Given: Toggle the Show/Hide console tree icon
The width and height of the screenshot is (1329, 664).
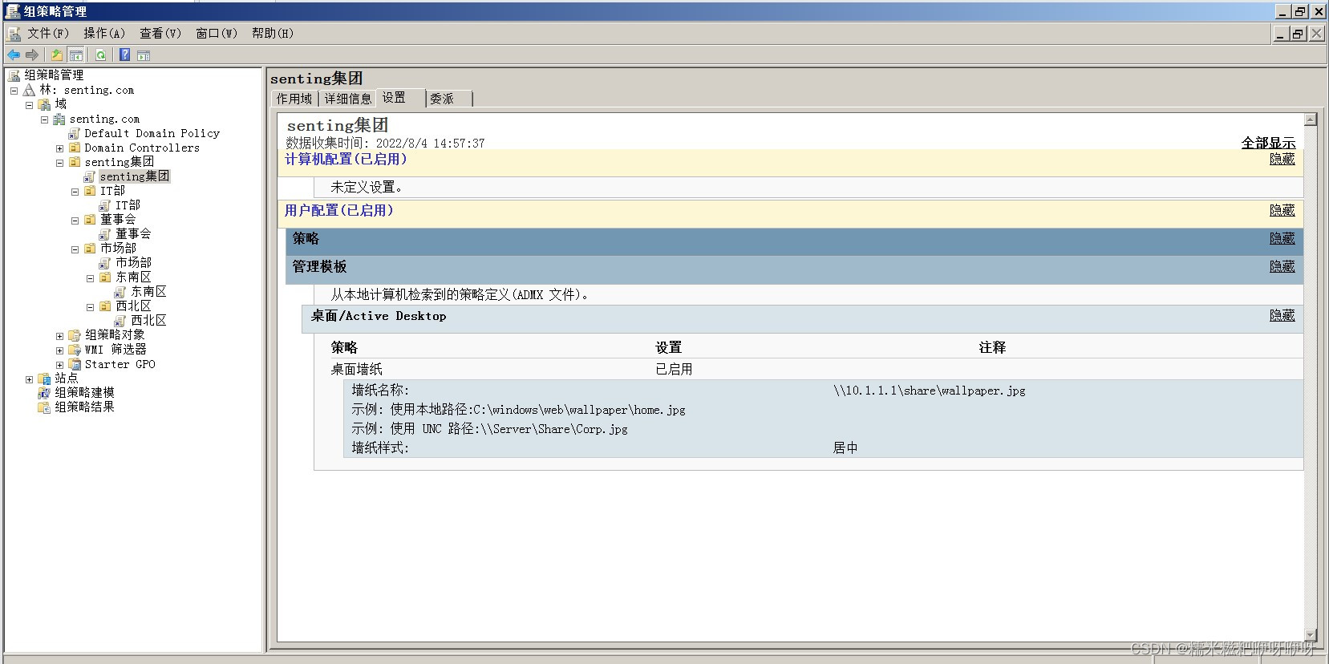Looking at the screenshot, I should (x=76, y=55).
